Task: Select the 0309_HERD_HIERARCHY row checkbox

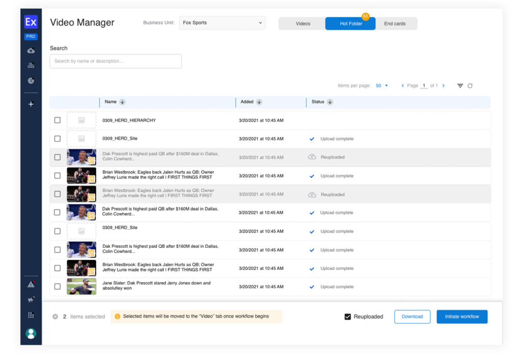Action: [57, 121]
